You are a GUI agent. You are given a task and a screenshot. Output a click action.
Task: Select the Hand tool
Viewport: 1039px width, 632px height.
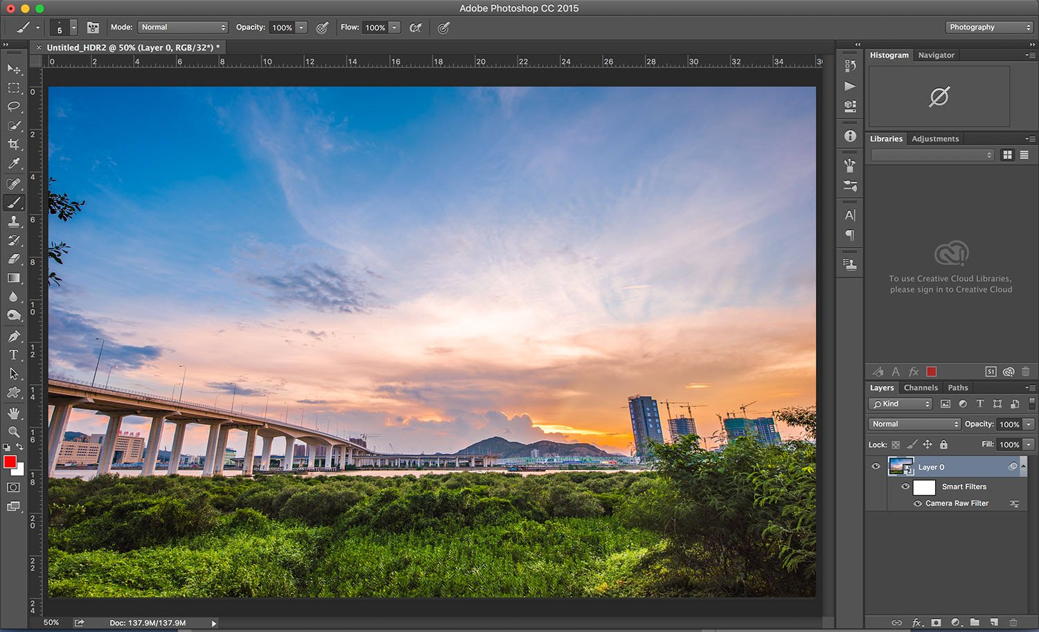pos(14,412)
